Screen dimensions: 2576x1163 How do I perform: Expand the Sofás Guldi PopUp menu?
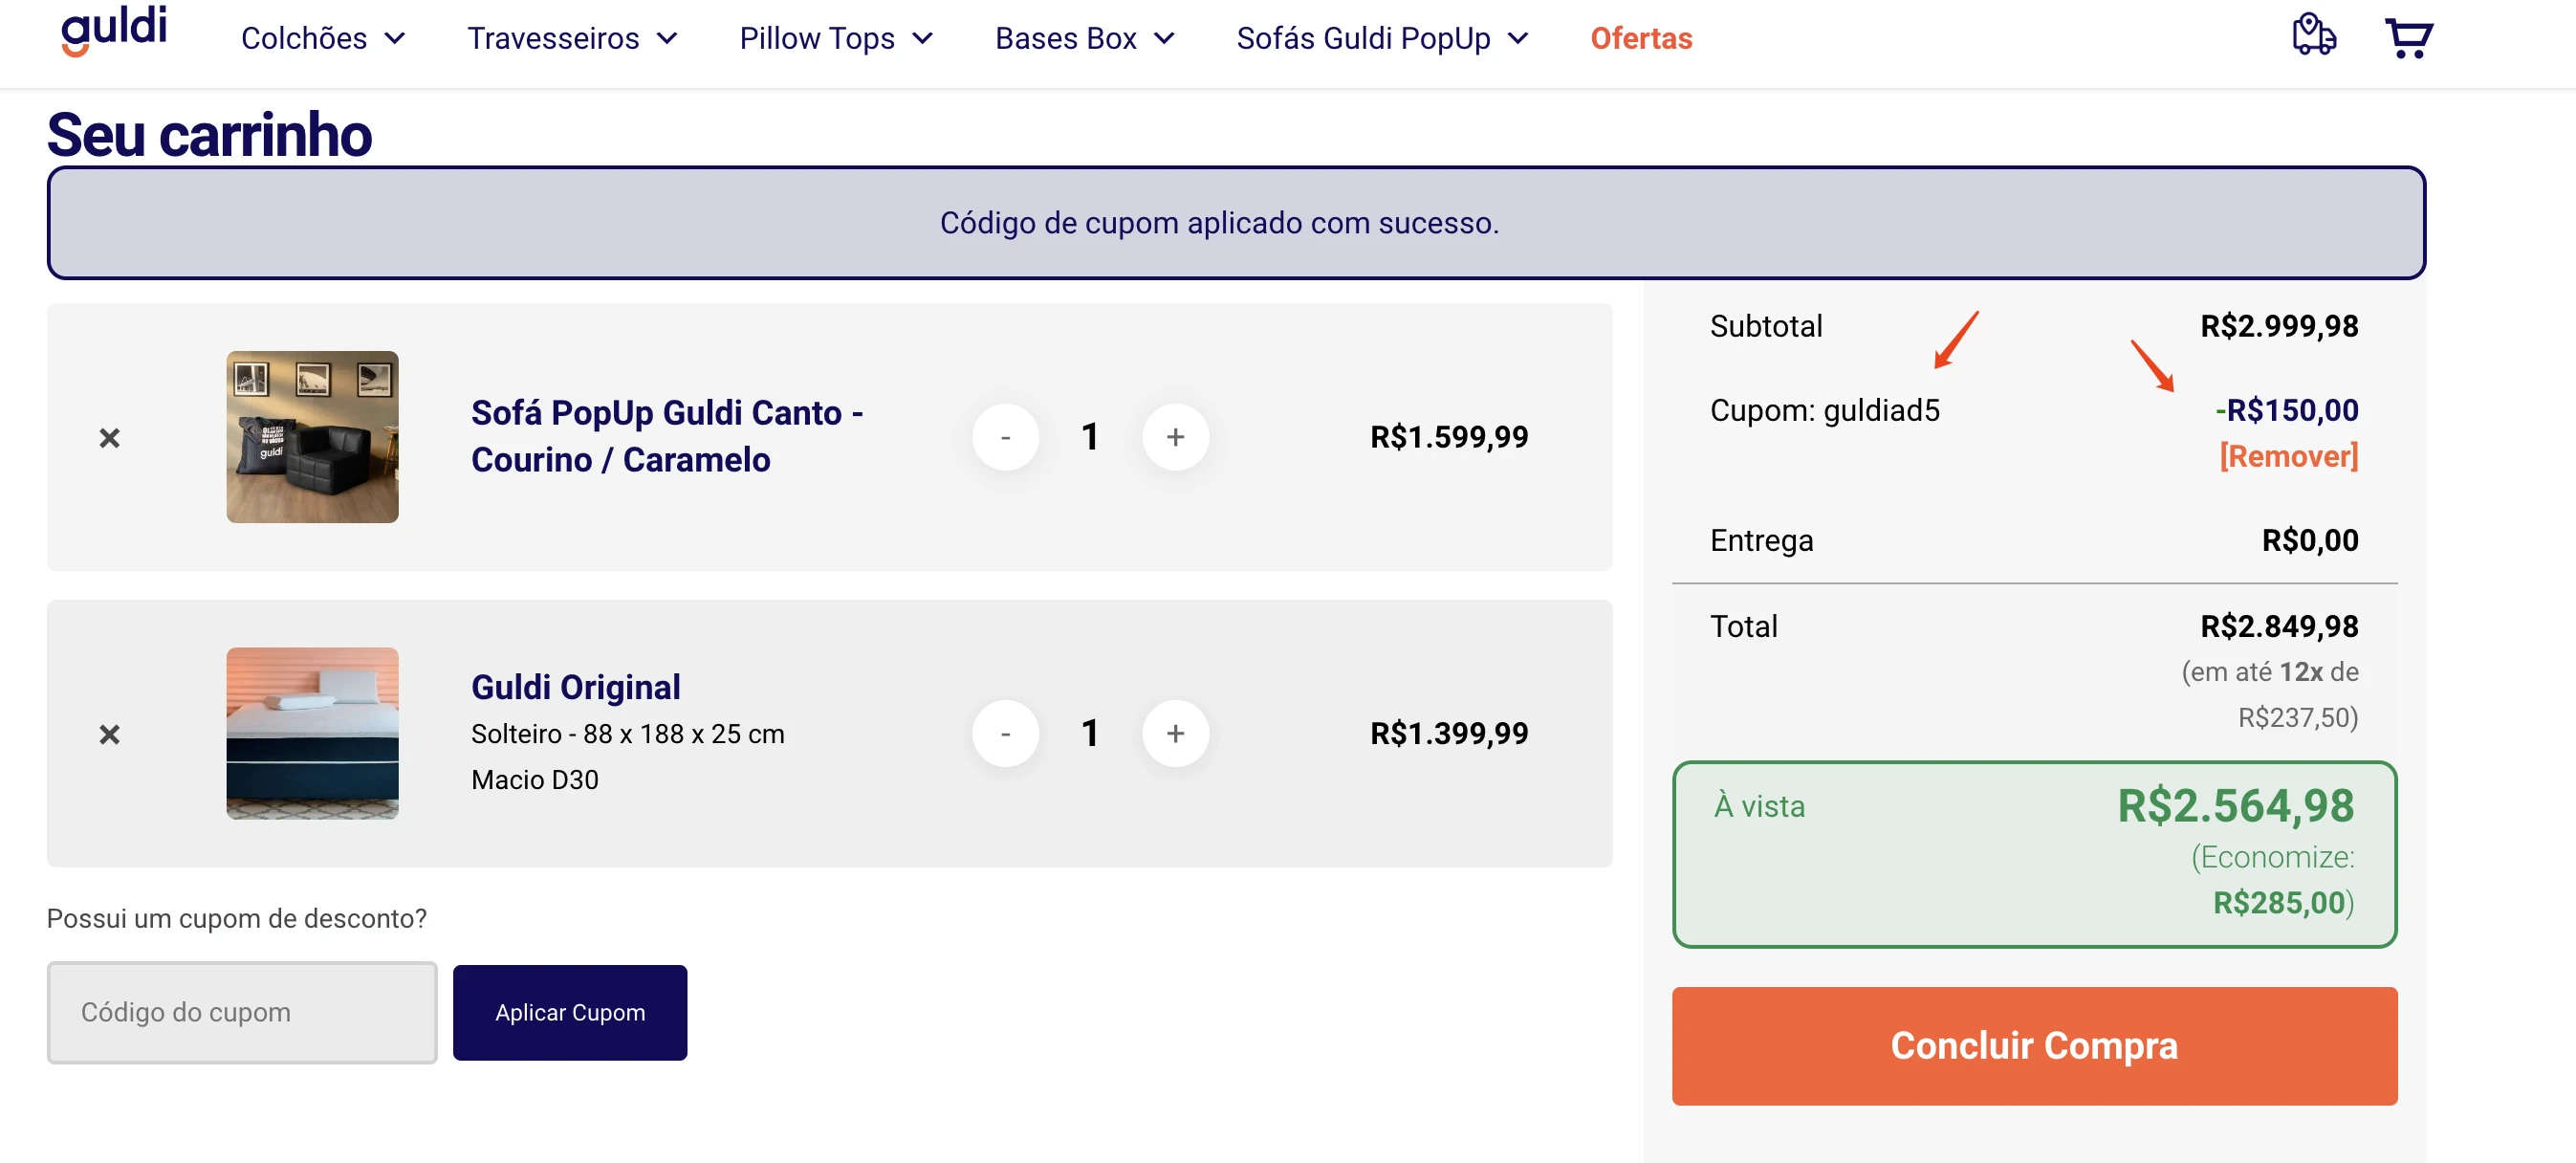pos(1382,38)
